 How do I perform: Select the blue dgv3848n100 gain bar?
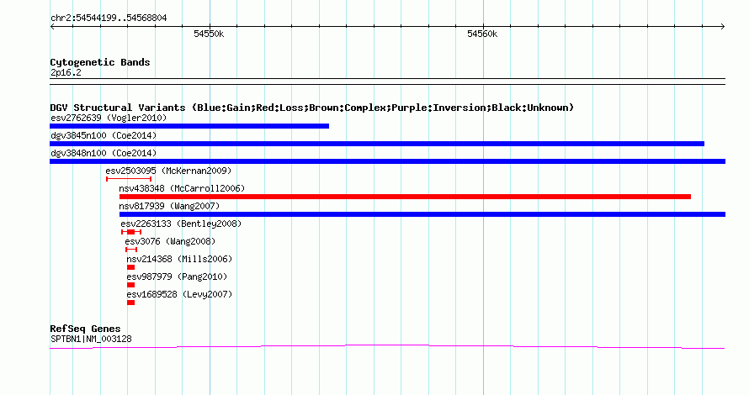[x=387, y=161]
